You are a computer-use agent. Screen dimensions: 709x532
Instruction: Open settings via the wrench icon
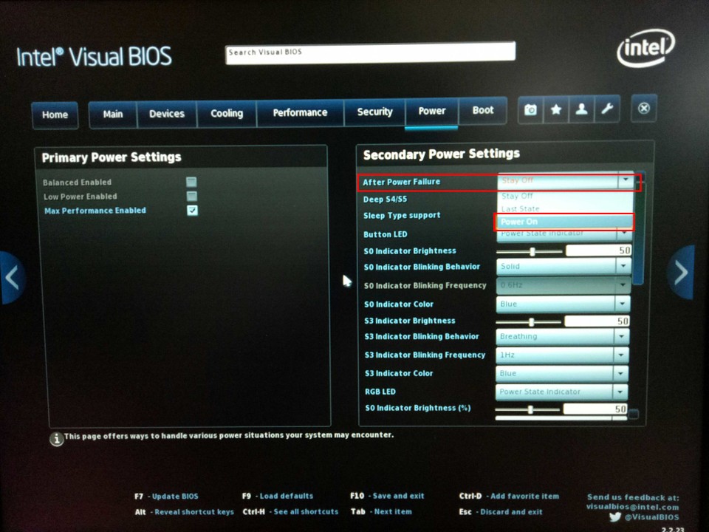(607, 109)
